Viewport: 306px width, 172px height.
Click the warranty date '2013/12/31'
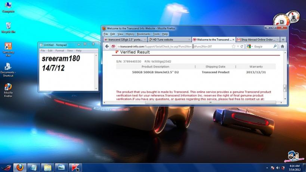(256, 72)
